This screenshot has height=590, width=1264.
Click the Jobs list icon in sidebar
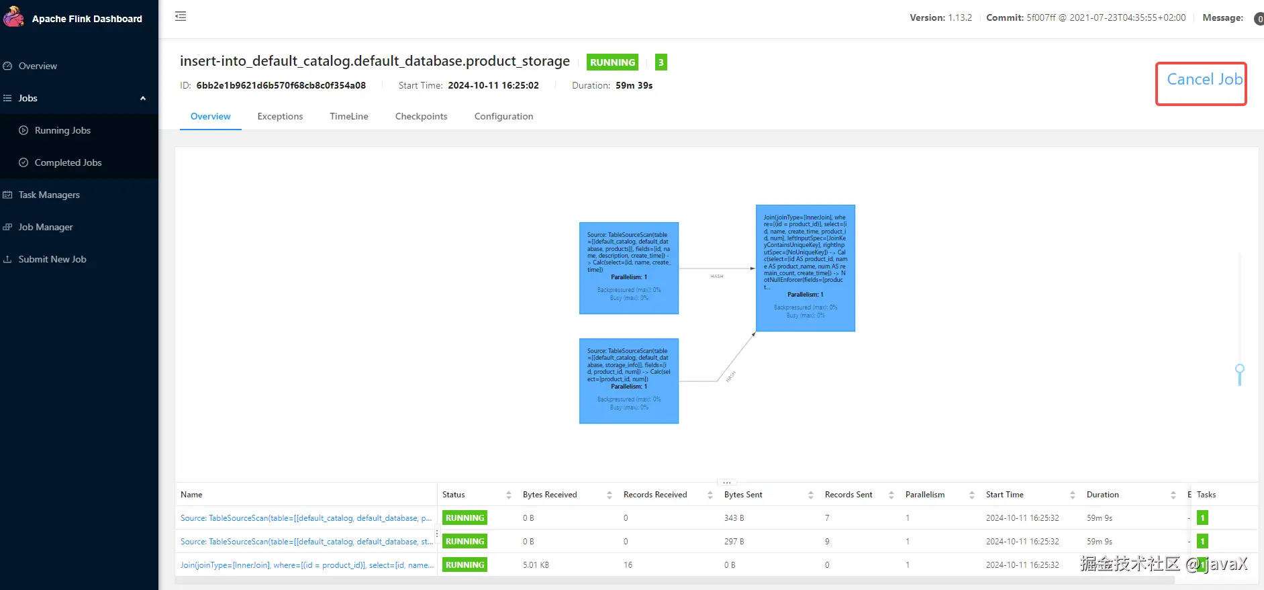8,98
